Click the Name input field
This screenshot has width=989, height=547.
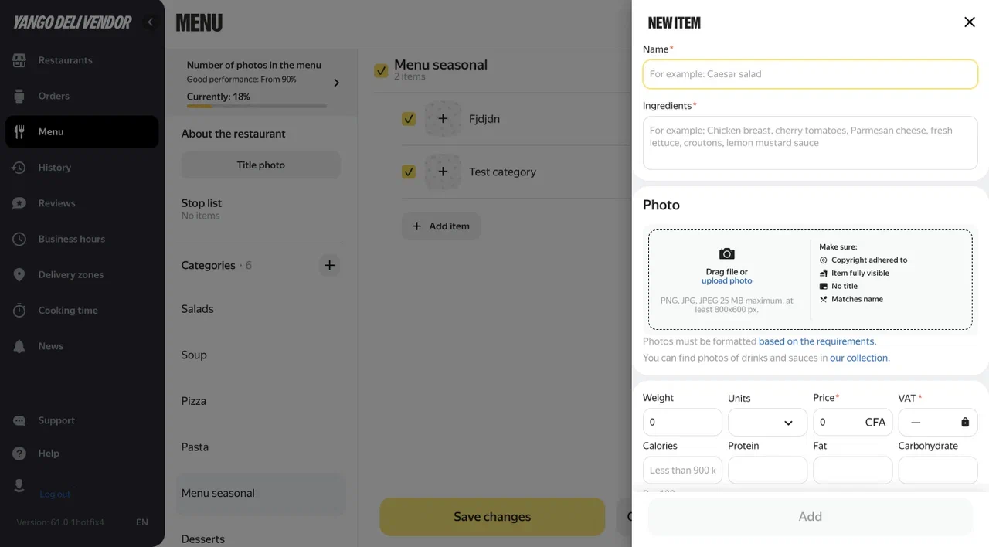(810, 74)
